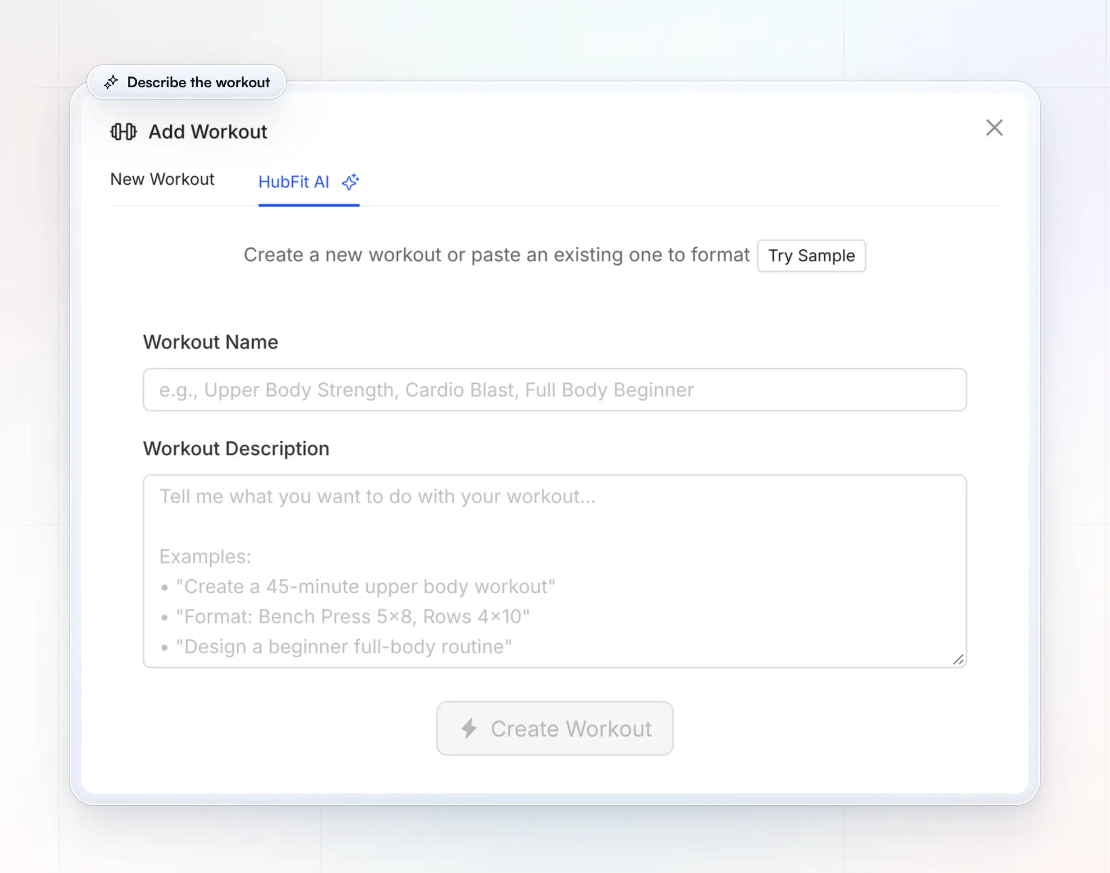
Task: Click the Add Workout heading text
Action: (208, 132)
